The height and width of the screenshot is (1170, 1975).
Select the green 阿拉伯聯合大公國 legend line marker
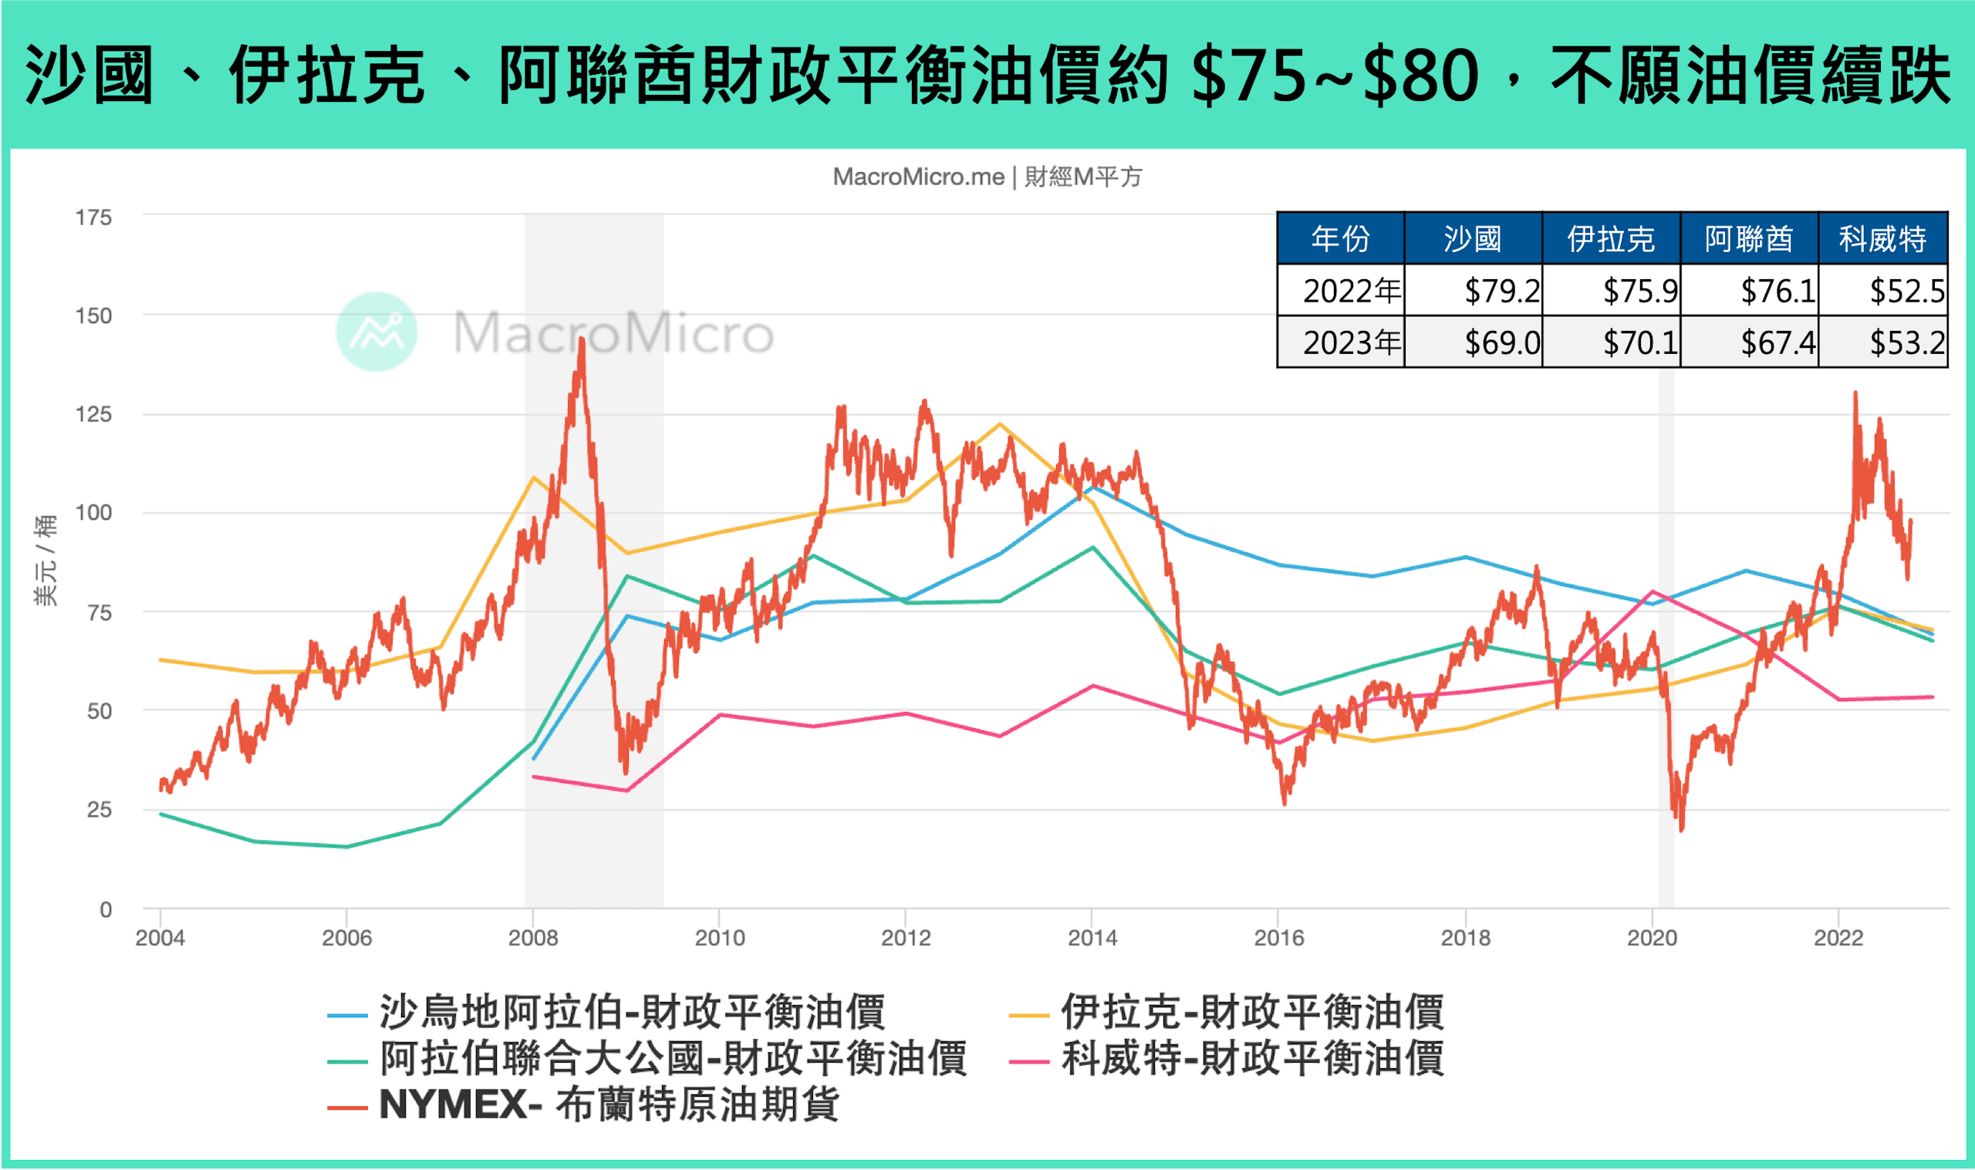(x=347, y=1062)
